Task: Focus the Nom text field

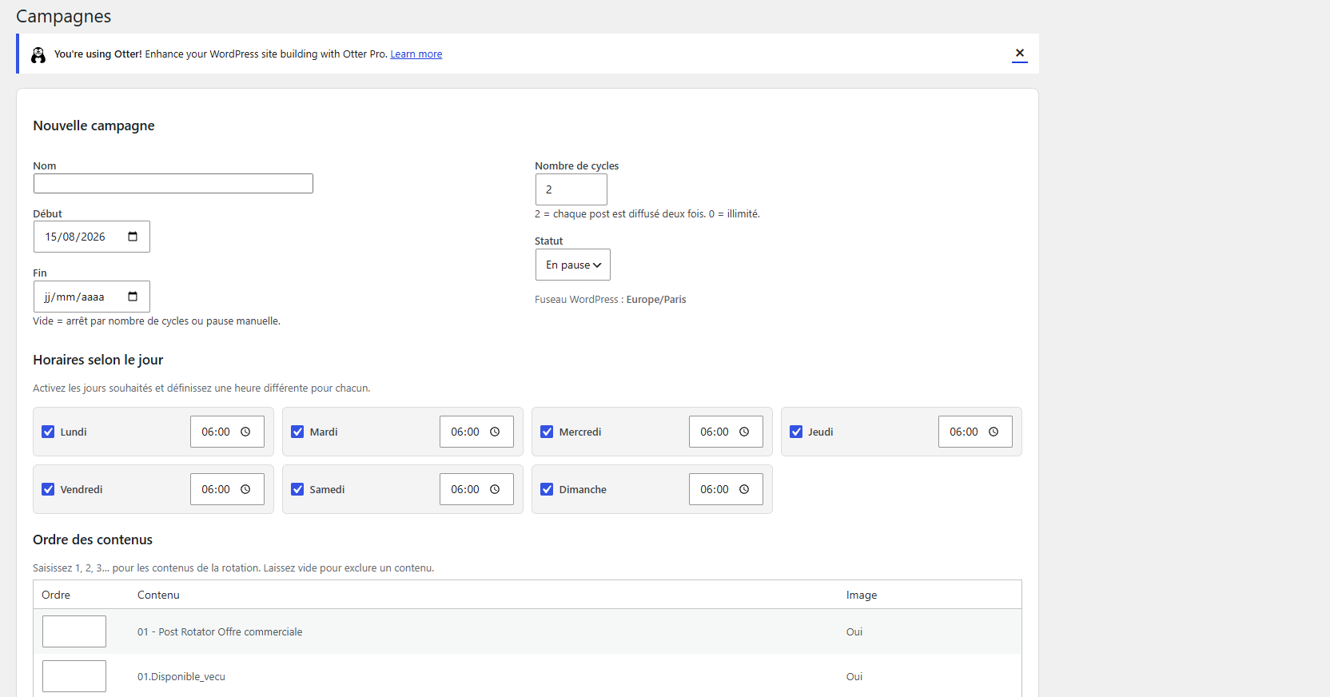Action: (x=173, y=184)
